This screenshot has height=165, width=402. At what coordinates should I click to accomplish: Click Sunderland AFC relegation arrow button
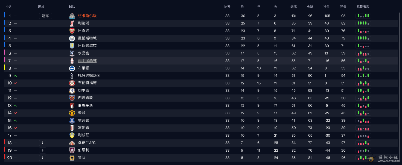tap(43, 143)
